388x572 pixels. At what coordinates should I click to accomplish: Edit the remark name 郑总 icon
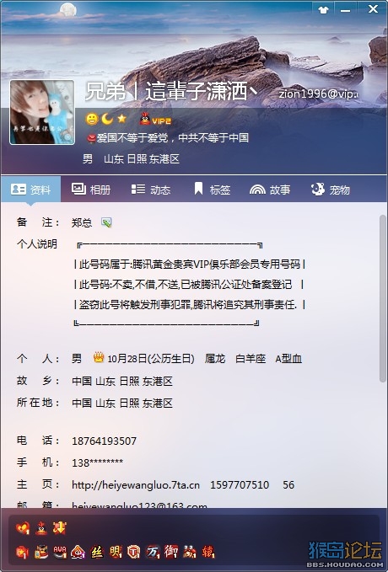(x=106, y=222)
